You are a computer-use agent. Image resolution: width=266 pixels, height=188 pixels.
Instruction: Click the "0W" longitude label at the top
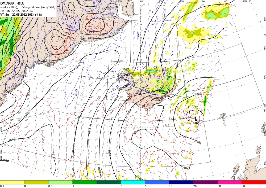[226, 1]
